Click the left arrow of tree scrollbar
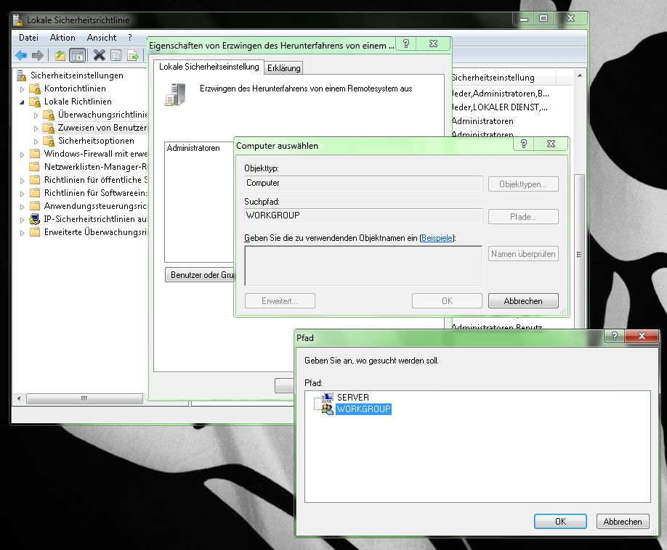 pyautogui.click(x=19, y=399)
